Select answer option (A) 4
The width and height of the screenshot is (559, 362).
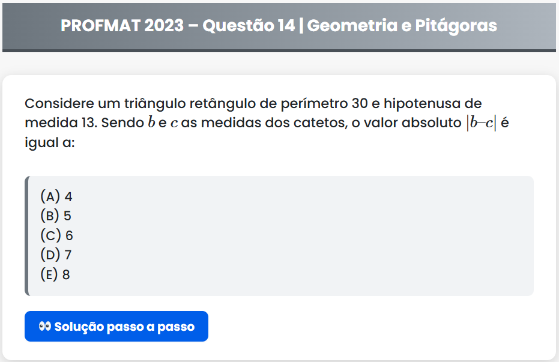pos(56,196)
